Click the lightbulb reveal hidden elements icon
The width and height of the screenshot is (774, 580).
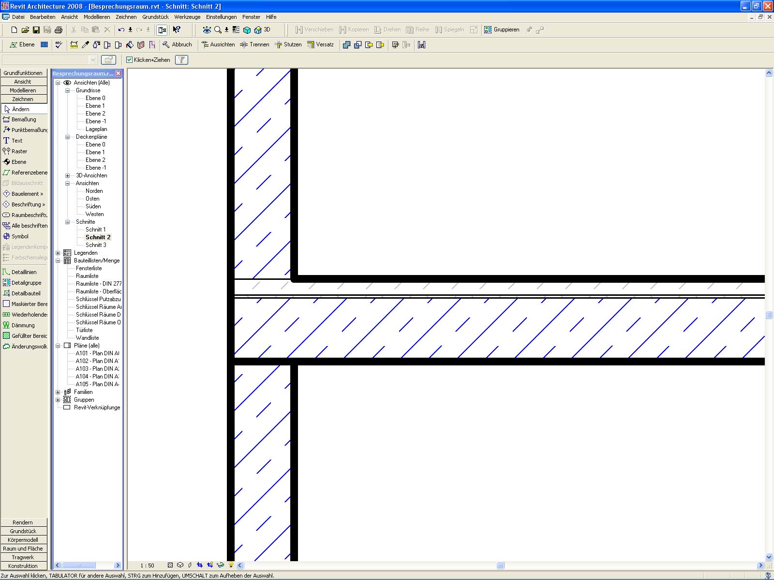[231, 565]
